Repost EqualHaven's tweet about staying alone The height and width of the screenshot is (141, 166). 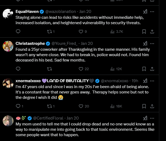click(49, 32)
